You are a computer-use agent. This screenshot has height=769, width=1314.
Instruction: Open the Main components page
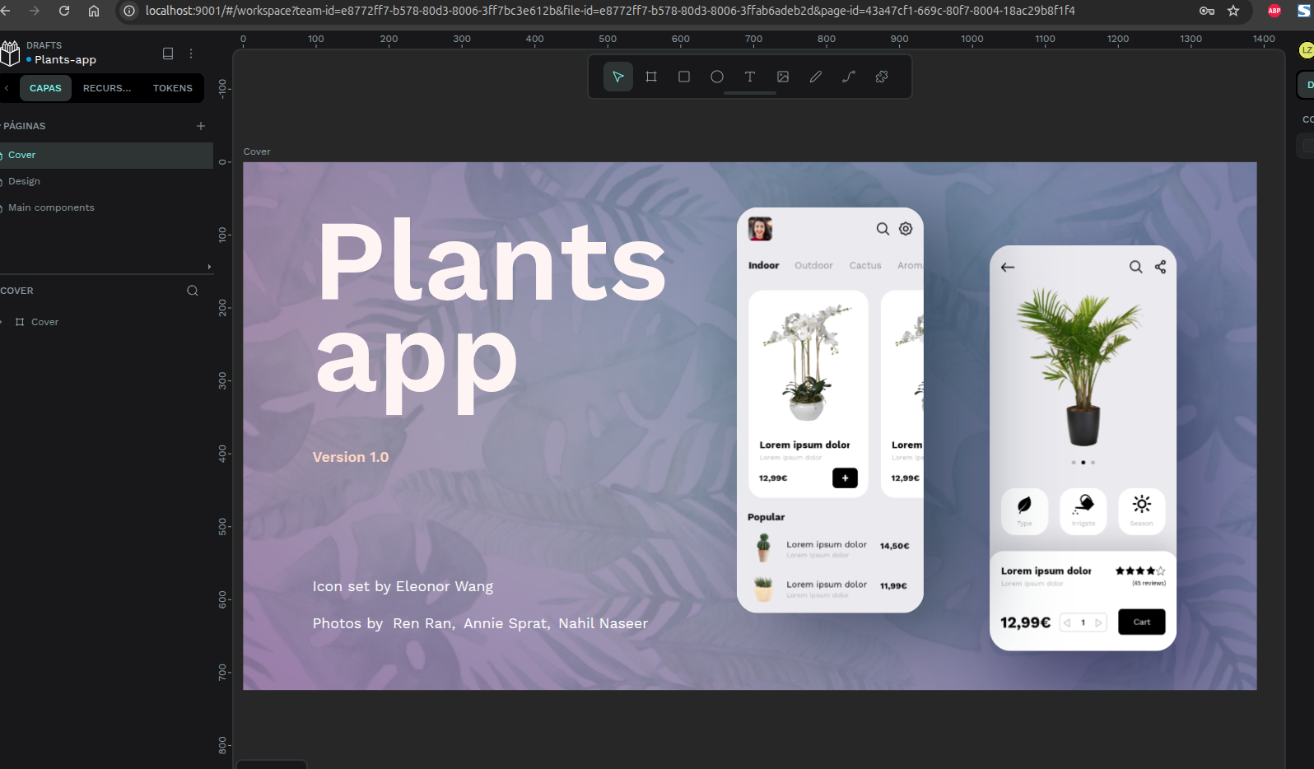point(51,207)
